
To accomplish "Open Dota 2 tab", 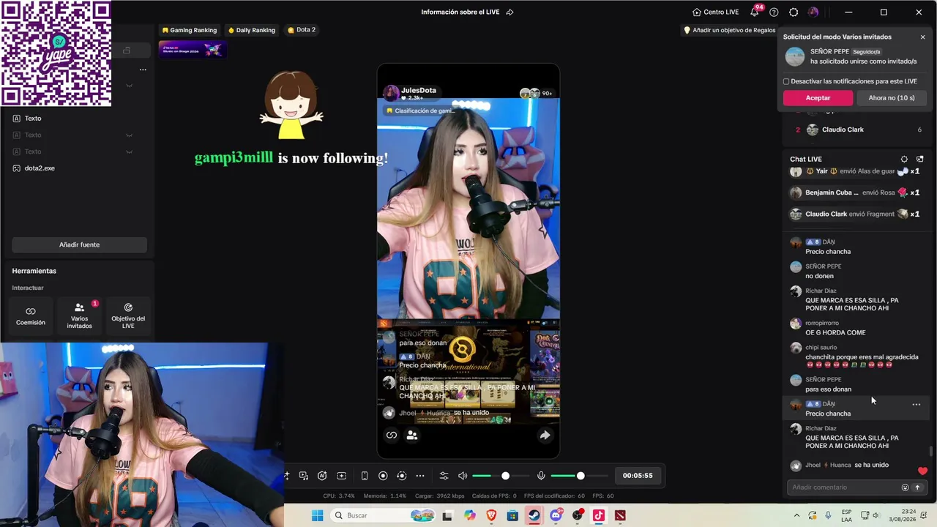I will (x=302, y=30).
